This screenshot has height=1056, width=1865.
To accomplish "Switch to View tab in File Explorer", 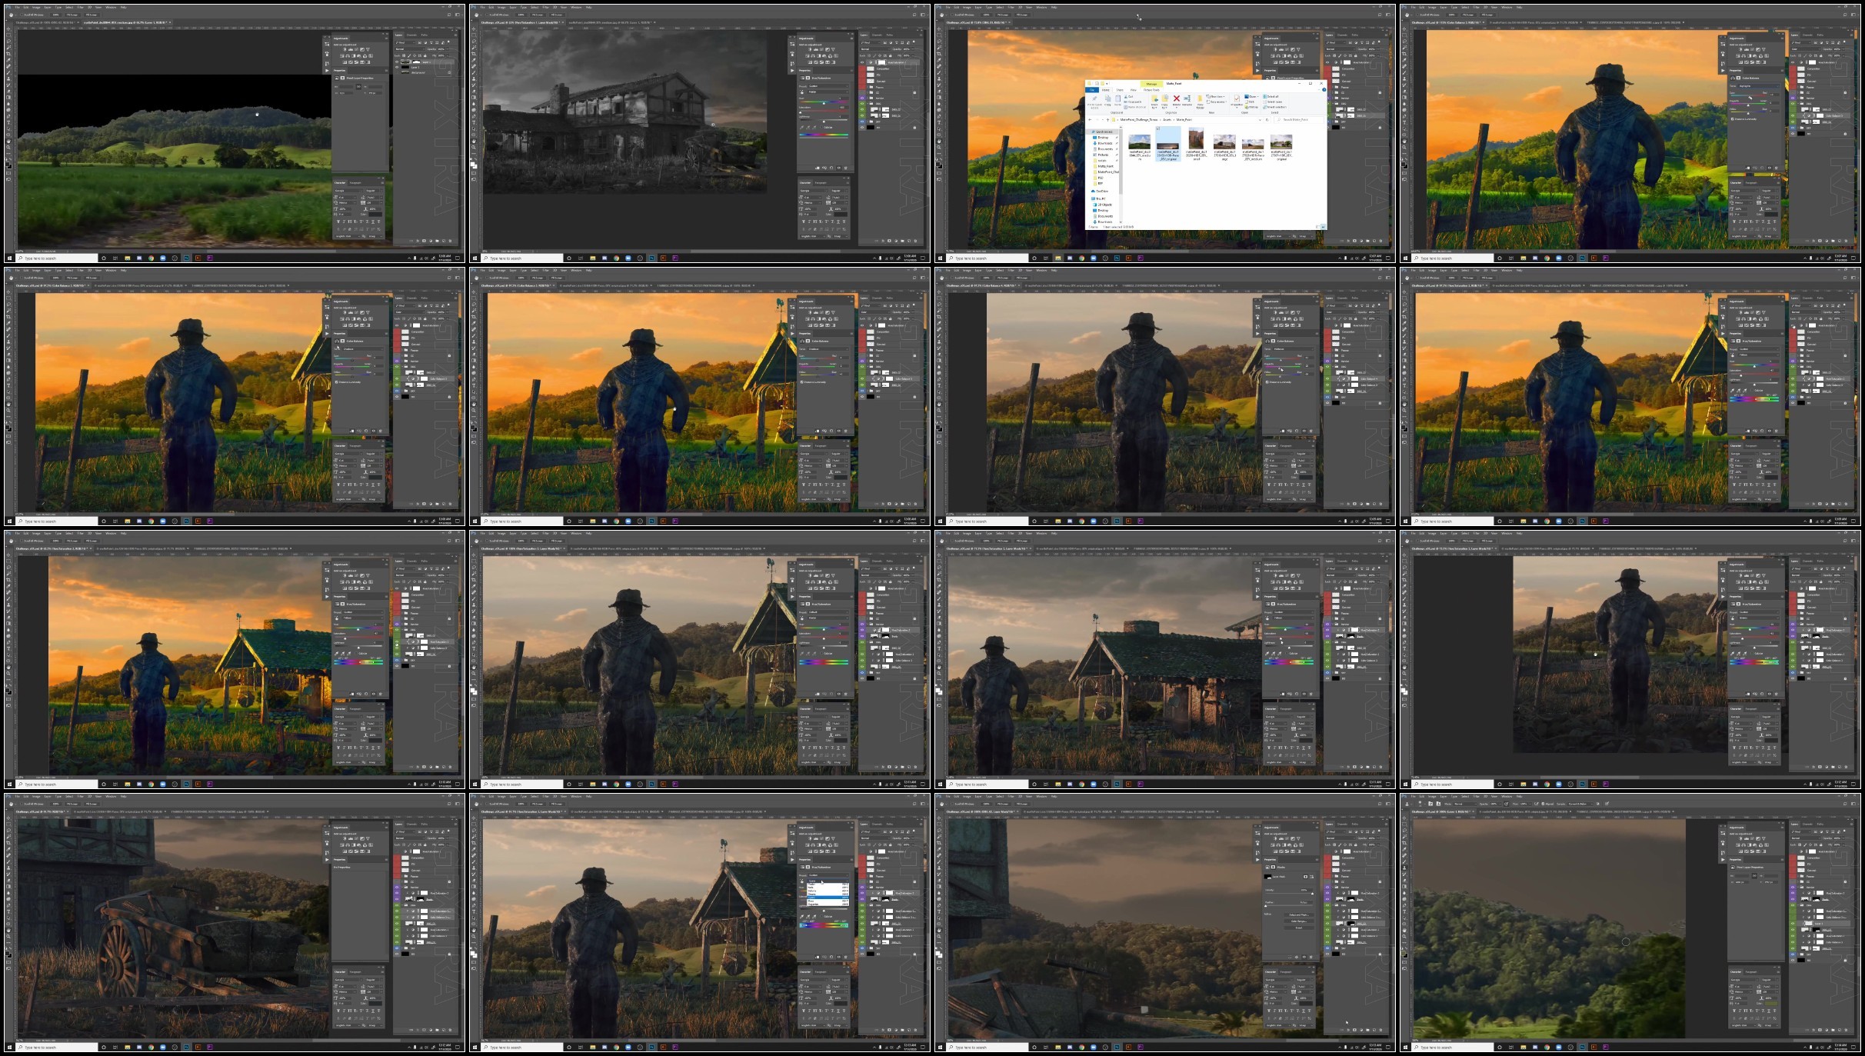I will [x=1134, y=90].
